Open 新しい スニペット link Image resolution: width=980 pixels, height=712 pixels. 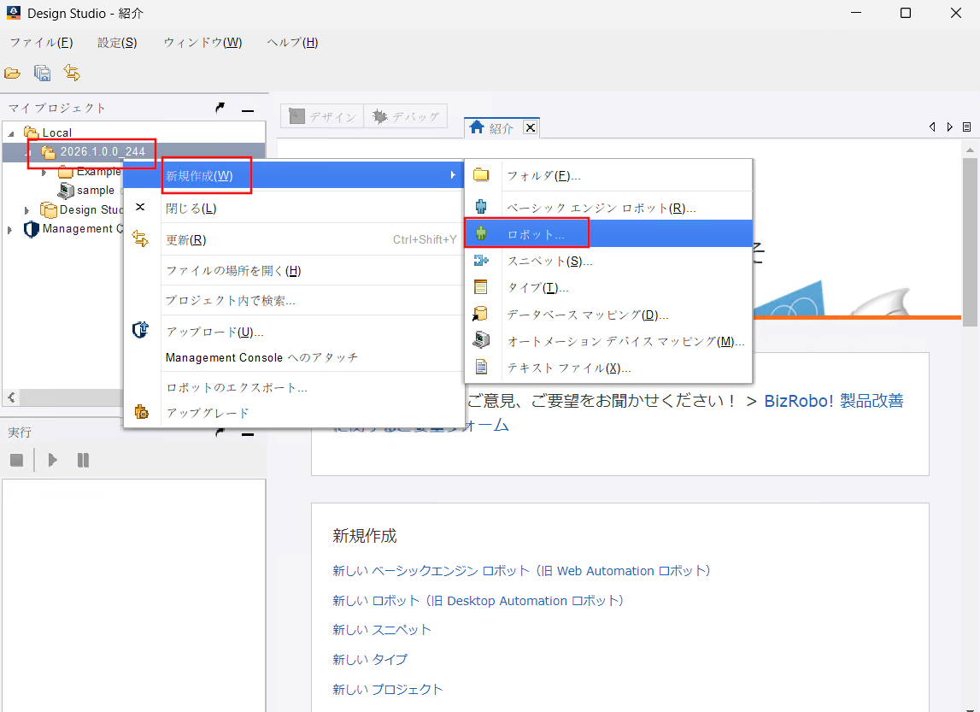click(382, 629)
